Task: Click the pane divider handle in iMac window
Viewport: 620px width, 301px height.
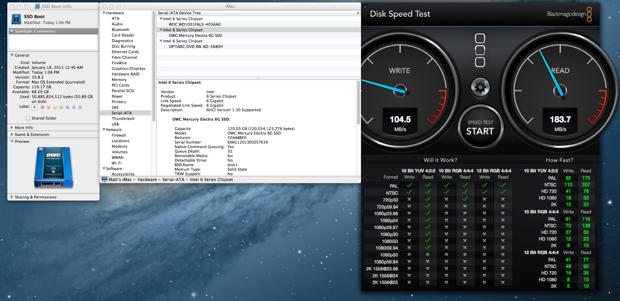Action: tap(258, 78)
